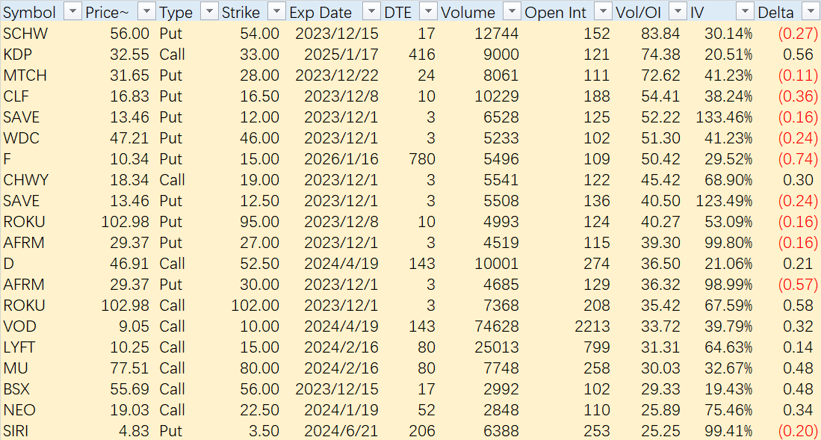Click the Type cell in the MU row
The height and width of the screenshot is (440, 821).
pyautogui.click(x=173, y=368)
